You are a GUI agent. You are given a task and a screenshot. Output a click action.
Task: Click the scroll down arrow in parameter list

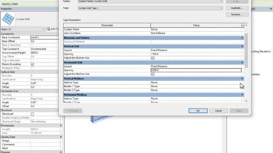(x=246, y=101)
